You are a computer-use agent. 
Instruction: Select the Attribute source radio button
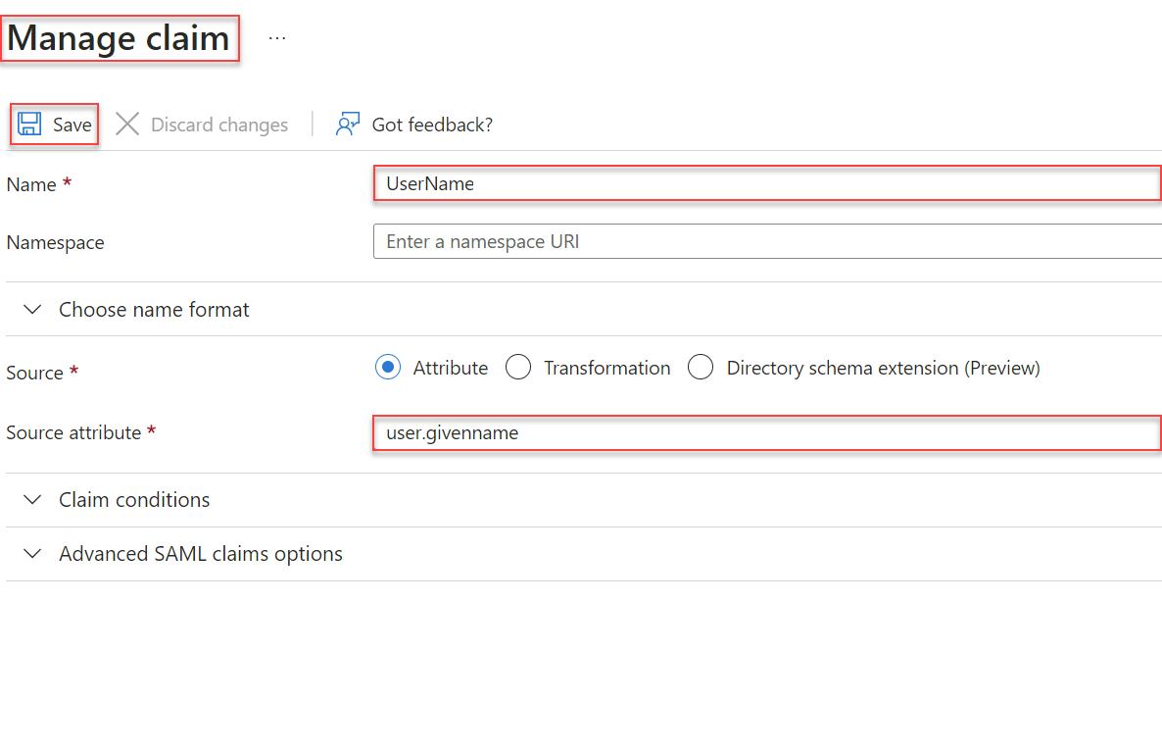coord(388,368)
